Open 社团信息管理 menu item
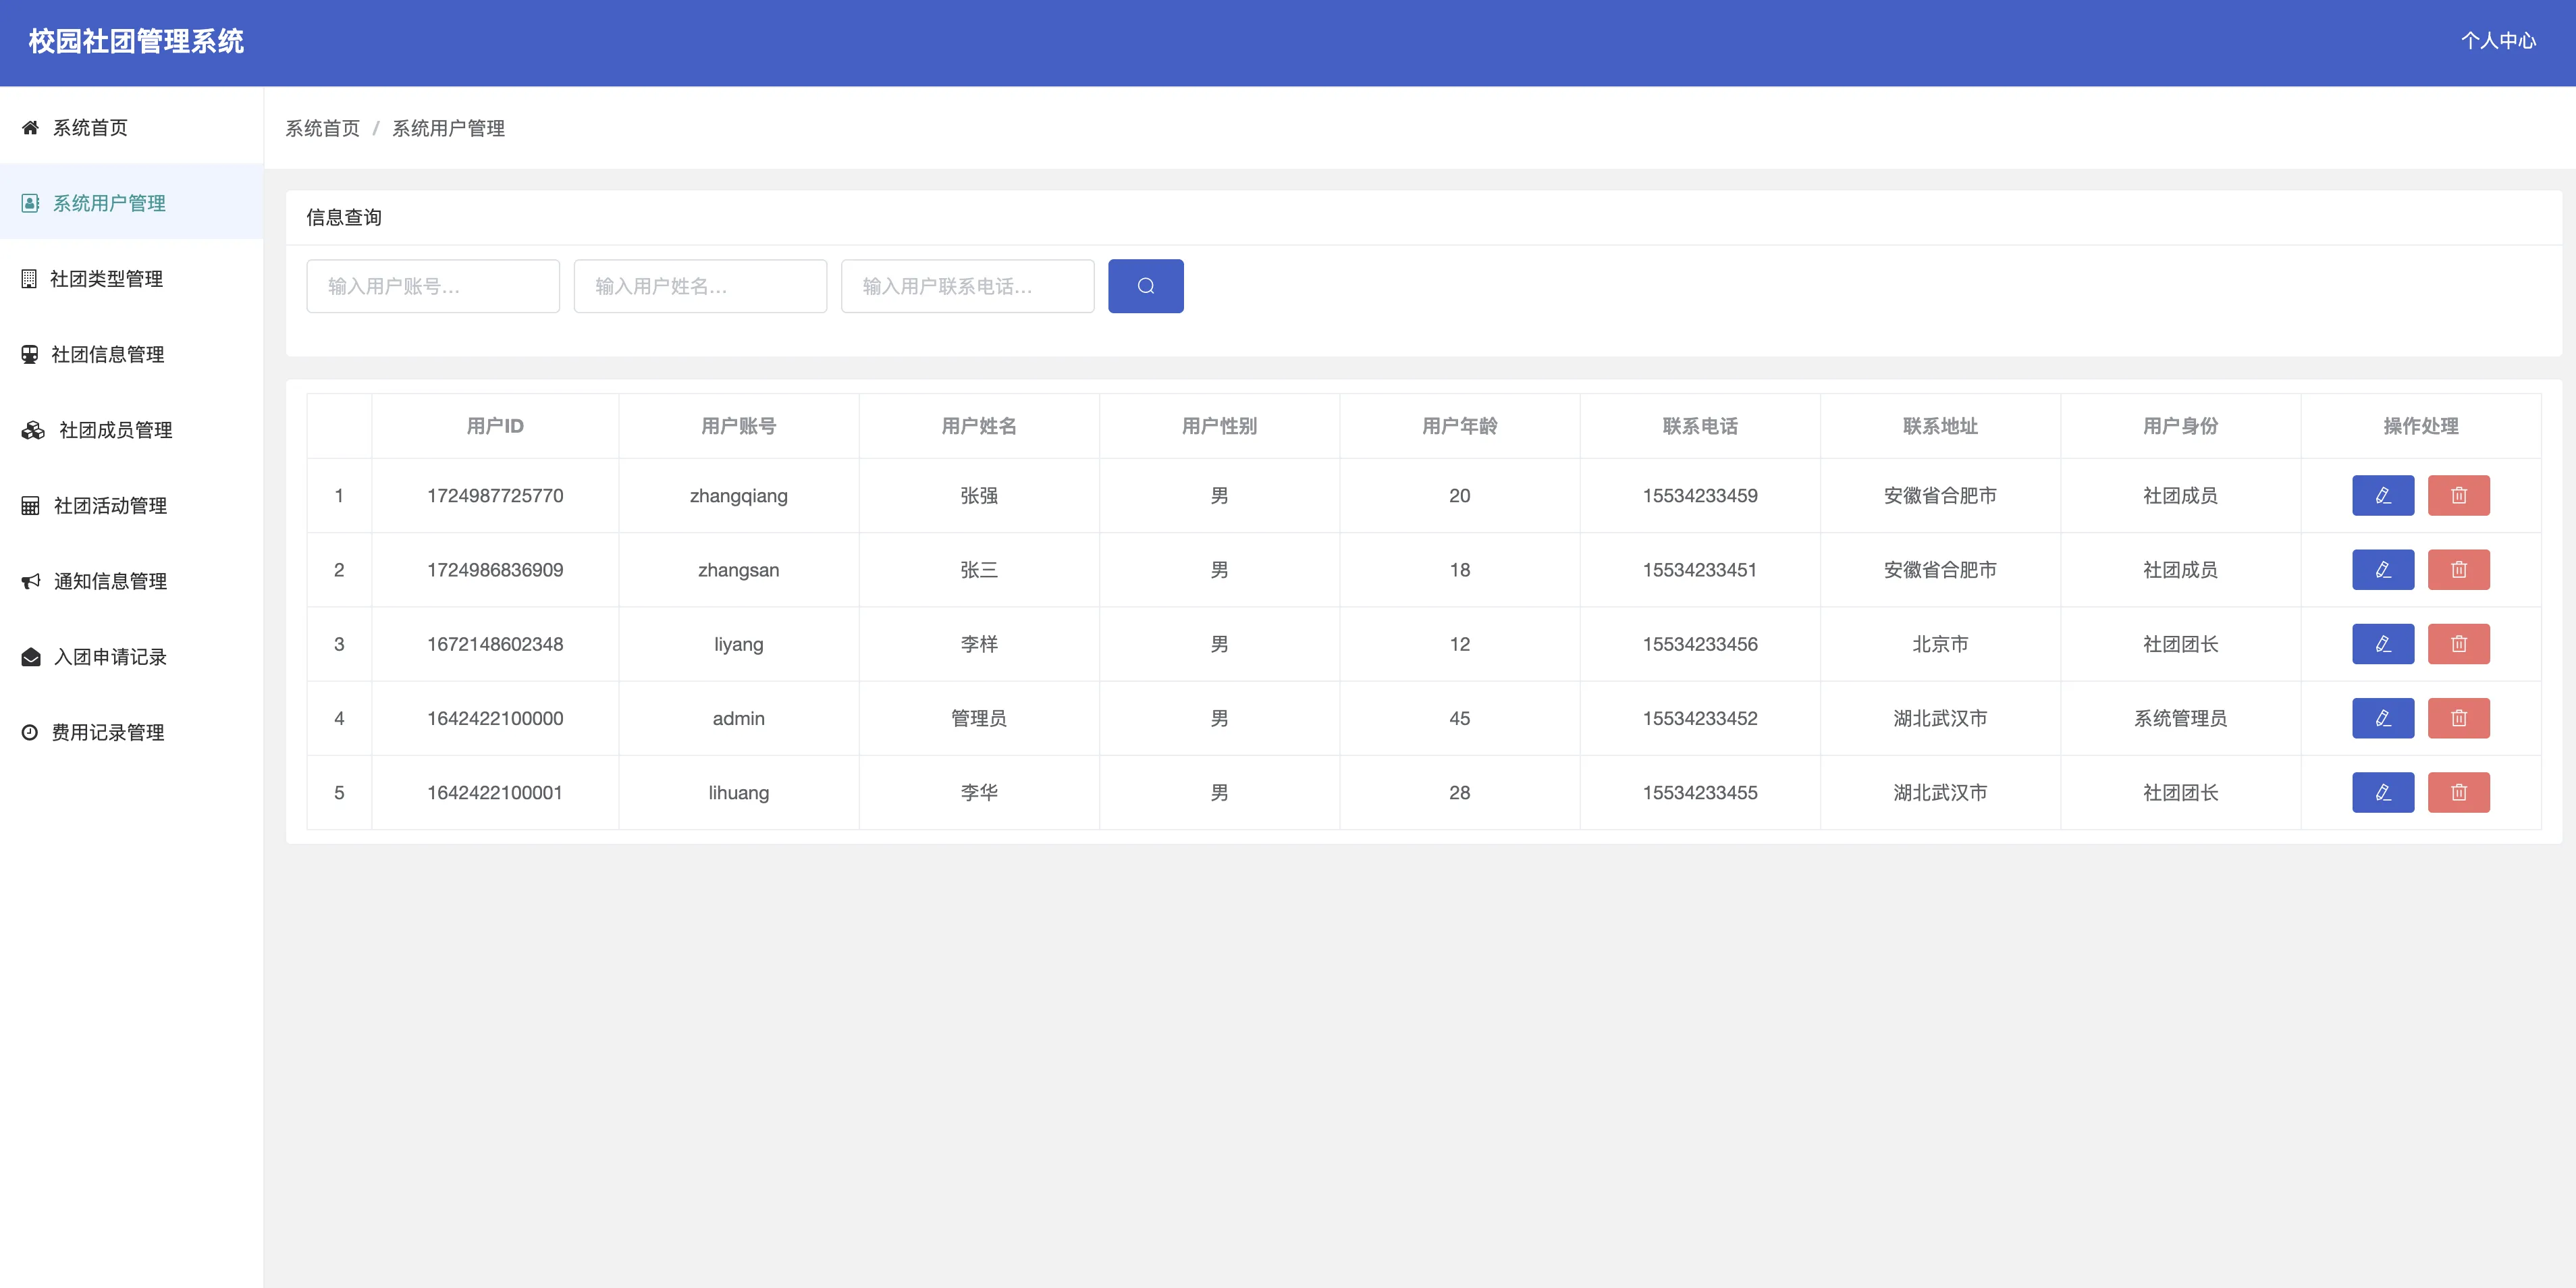2576x1288 pixels. tap(107, 354)
